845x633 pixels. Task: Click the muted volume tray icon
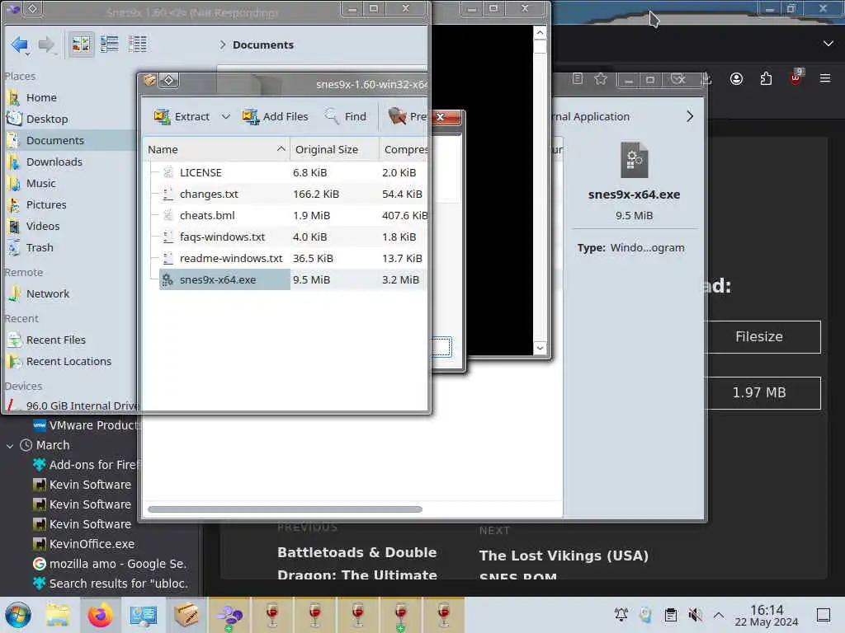click(x=695, y=615)
